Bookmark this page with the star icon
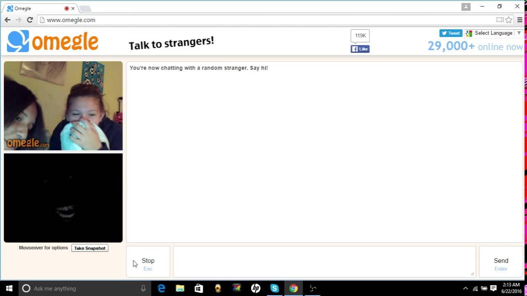The height and width of the screenshot is (296, 527). pos(509,20)
